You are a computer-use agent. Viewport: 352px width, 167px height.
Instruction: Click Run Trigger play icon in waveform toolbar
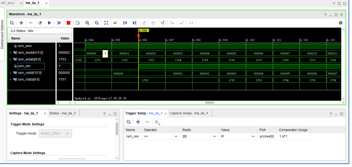click(50, 23)
